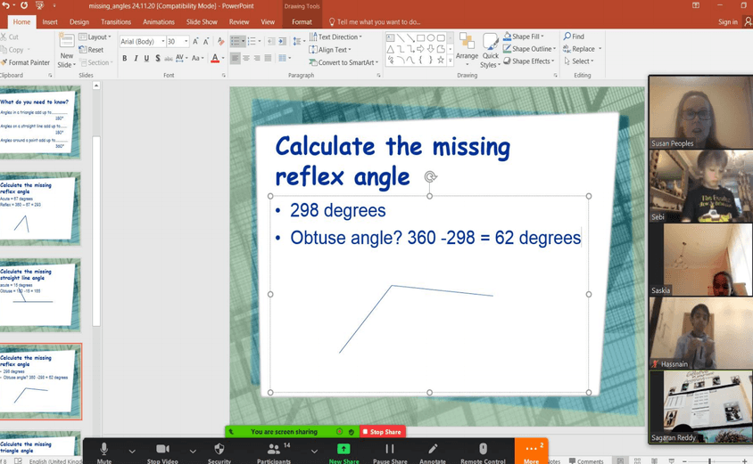Pause the Zoom screen share
The image size is (753, 464).
click(389, 451)
